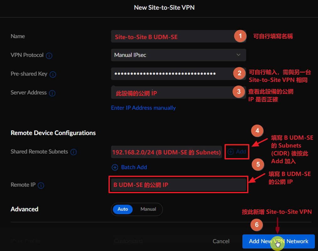
Task: Click the Pre-shared Key info icon
Action: (x=53, y=74)
